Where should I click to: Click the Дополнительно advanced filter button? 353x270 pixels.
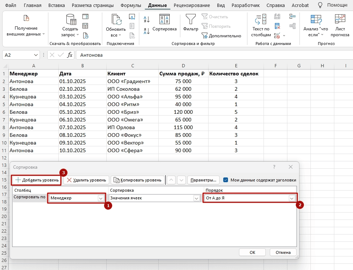[x=221, y=36]
